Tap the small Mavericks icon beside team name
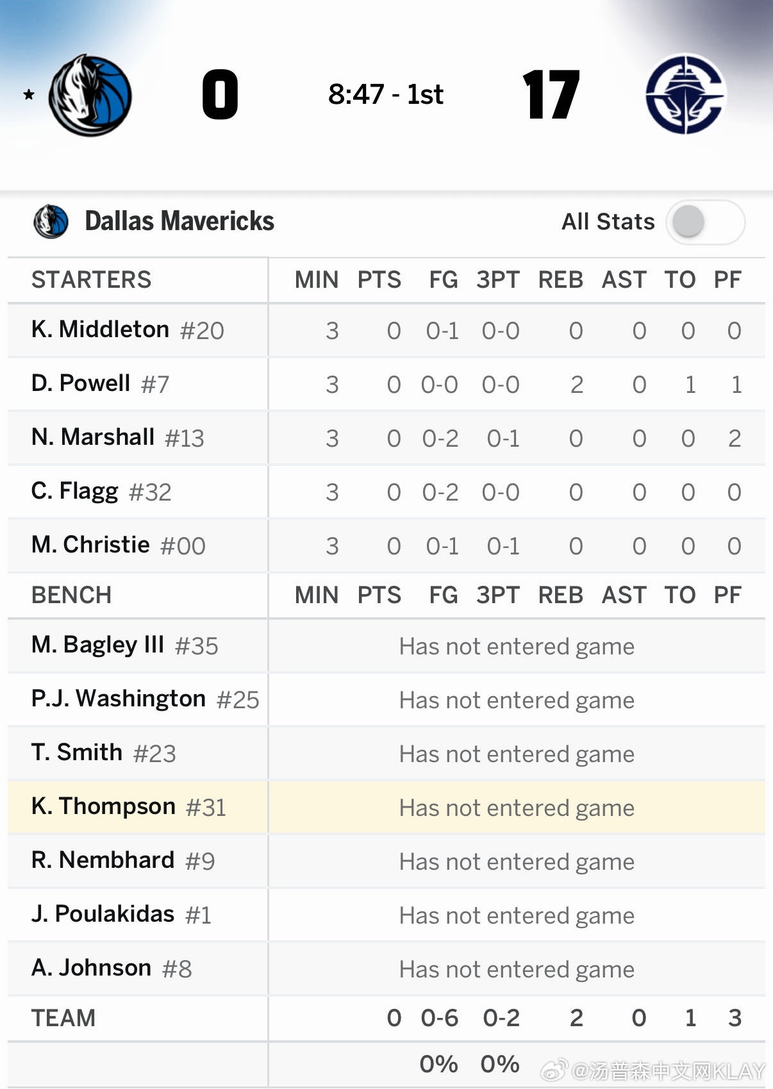The height and width of the screenshot is (1089, 773). (x=51, y=222)
